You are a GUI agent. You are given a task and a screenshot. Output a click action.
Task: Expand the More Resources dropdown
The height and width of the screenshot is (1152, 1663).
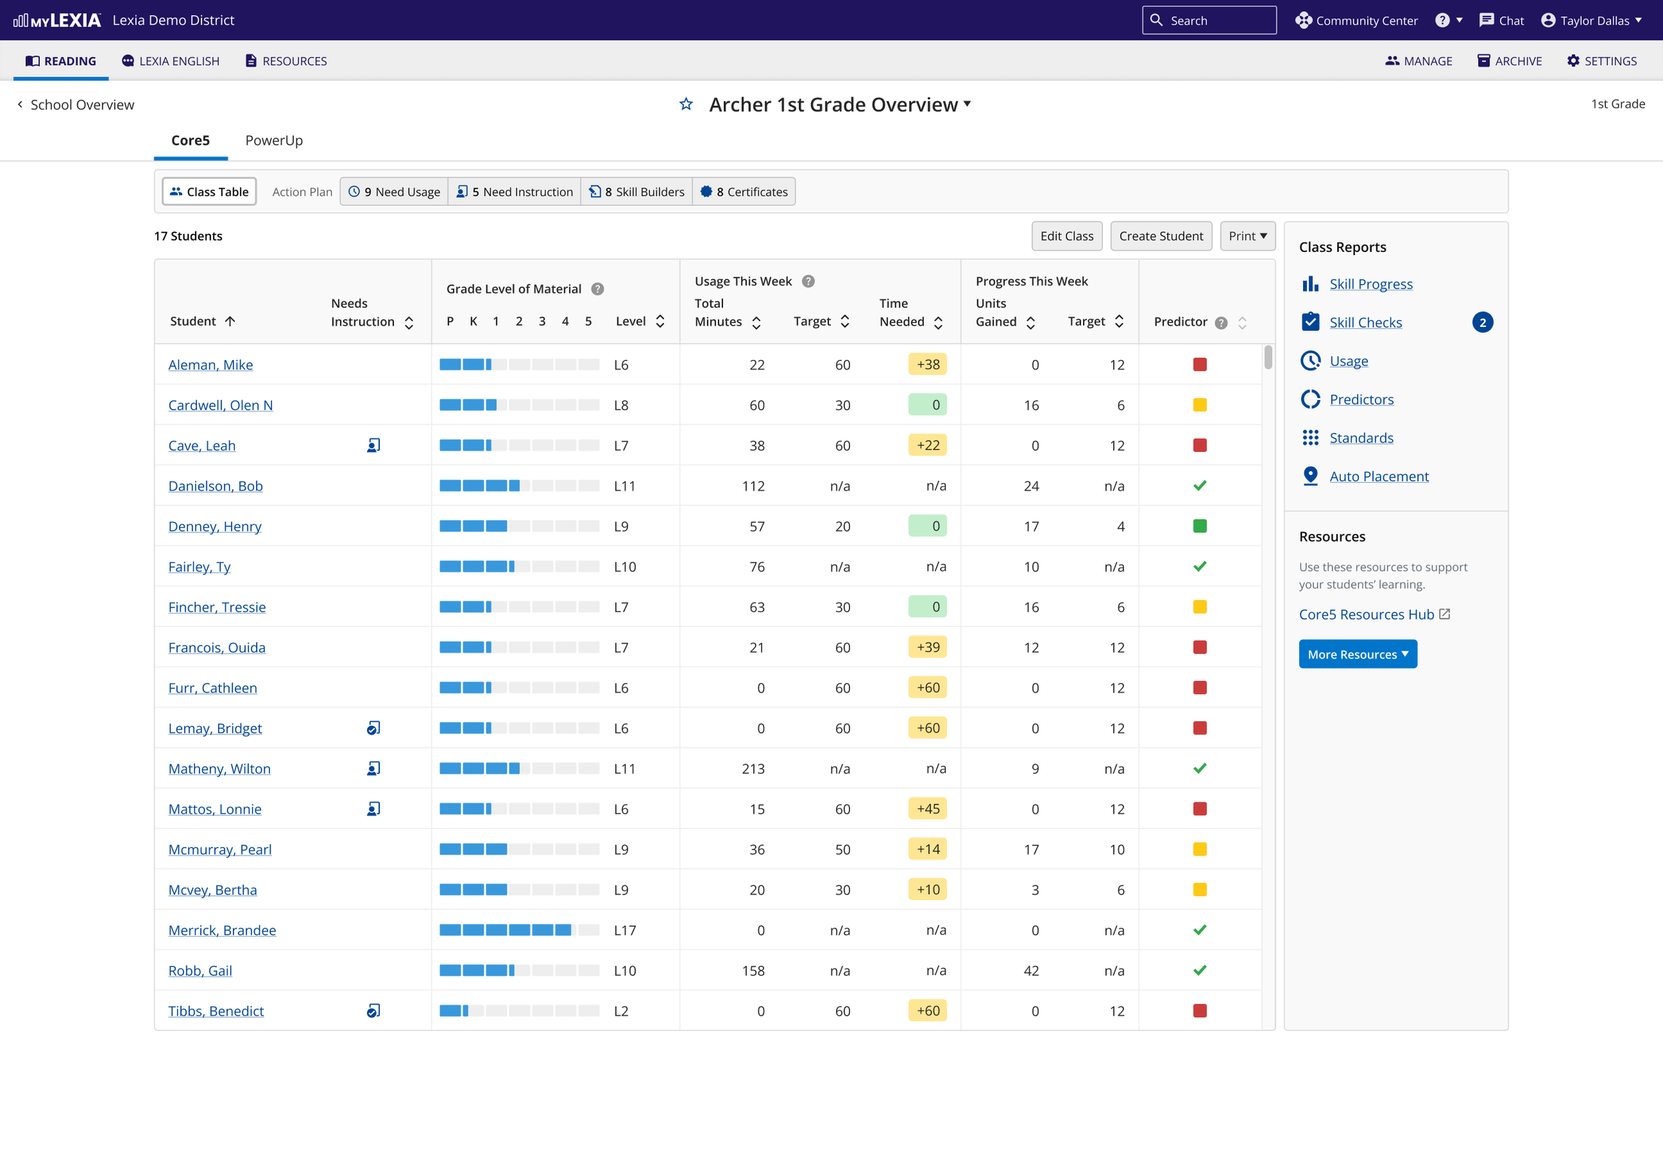(1358, 654)
